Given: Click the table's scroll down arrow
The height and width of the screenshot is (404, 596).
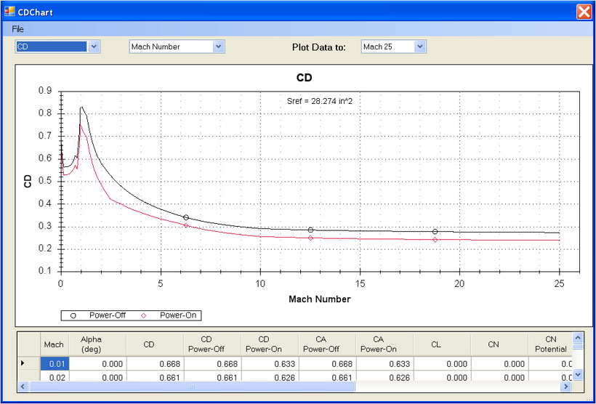Looking at the screenshot, I should click(x=577, y=375).
